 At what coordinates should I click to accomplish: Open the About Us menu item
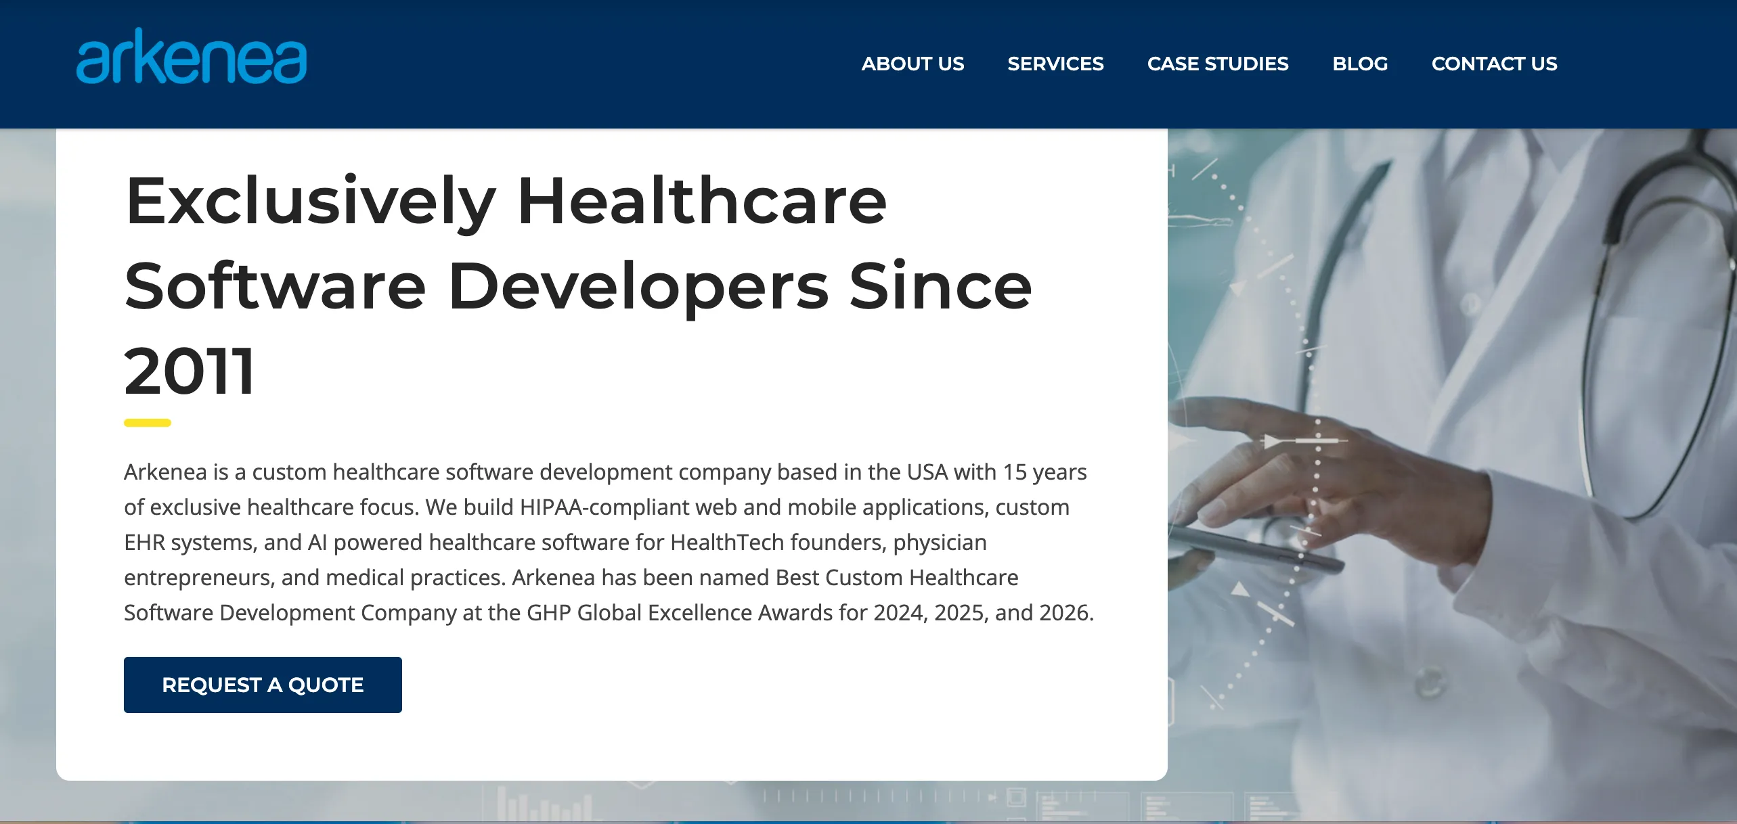tap(913, 64)
